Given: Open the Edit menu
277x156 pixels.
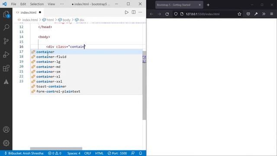Looking at the screenshot, I should [23, 4].
